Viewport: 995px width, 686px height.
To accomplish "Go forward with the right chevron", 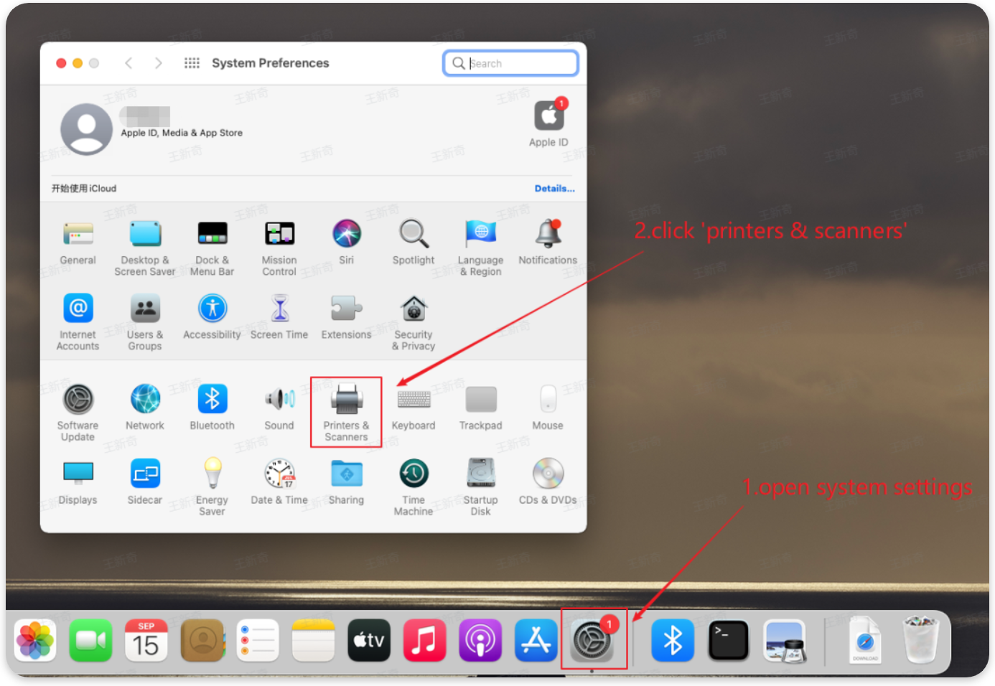I will (159, 63).
